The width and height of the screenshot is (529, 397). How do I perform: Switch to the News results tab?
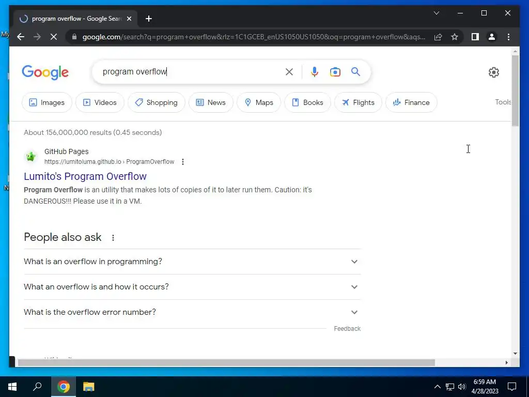(x=211, y=102)
